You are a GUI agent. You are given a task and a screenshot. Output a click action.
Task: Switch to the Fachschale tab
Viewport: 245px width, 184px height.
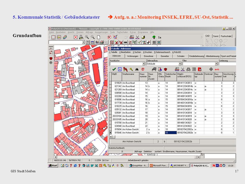pos(226,36)
